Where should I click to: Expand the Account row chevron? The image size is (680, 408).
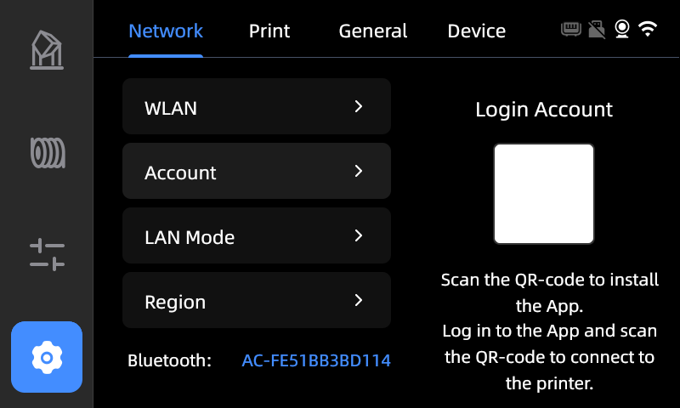[x=358, y=171]
